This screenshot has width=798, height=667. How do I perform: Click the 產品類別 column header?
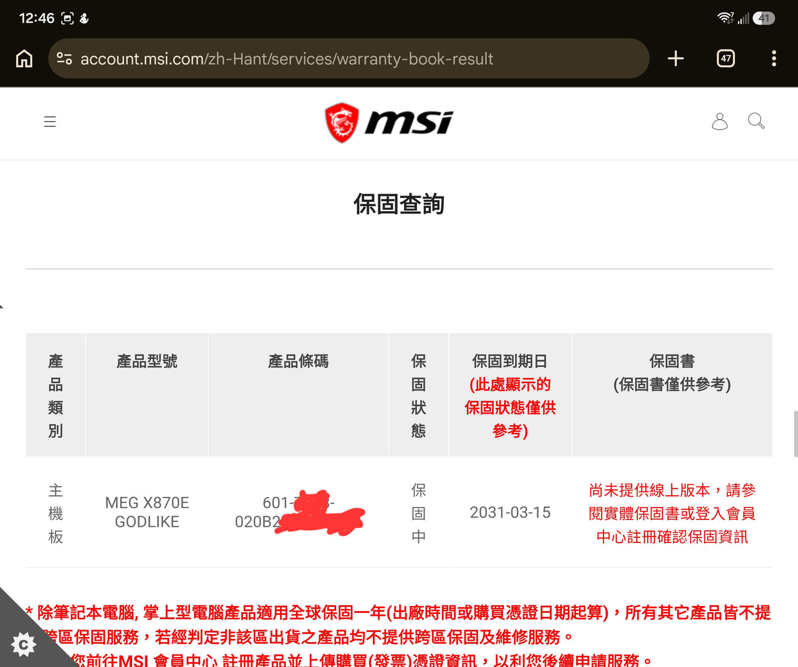click(55, 395)
